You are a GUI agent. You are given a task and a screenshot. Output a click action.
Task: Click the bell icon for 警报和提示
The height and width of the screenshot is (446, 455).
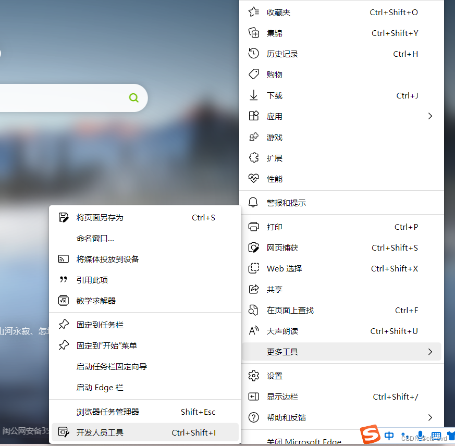pyautogui.click(x=253, y=203)
